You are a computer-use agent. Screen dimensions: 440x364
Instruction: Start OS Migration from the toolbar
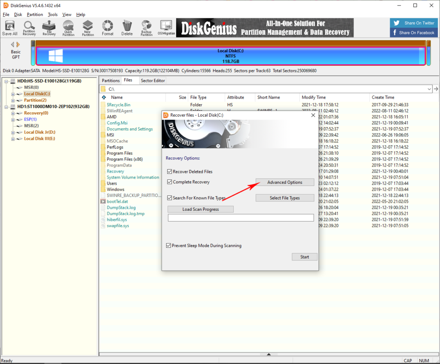pos(166,27)
